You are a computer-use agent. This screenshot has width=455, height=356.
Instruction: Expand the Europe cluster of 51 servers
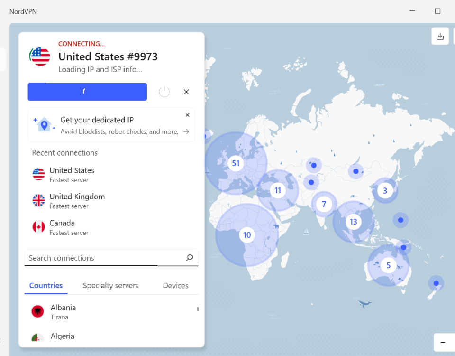tap(235, 163)
